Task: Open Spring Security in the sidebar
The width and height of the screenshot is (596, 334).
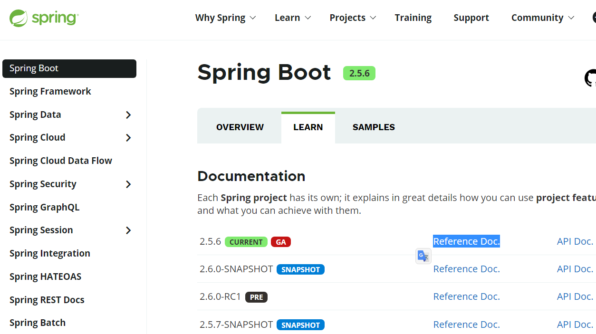Action: (x=43, y=184)
